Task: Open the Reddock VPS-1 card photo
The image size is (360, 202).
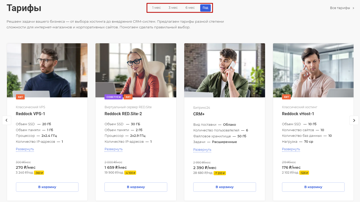Action: click(47, 70)
